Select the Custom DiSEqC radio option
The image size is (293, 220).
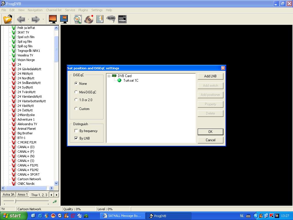point(76,109)
